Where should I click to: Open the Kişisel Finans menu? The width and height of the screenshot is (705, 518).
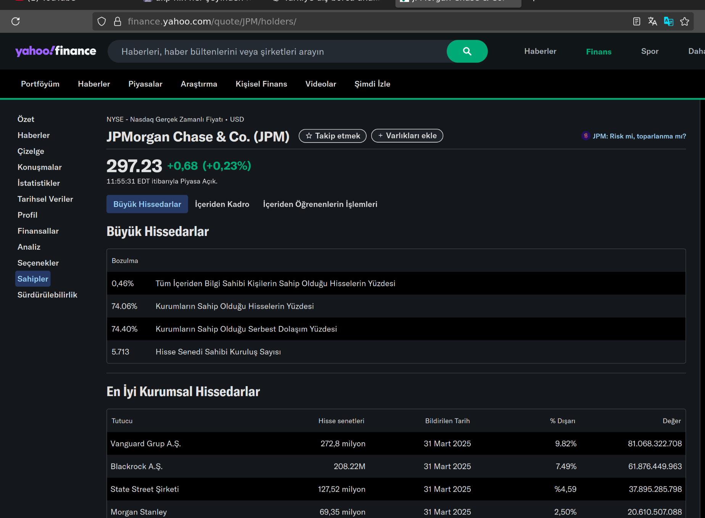point(261,84)
